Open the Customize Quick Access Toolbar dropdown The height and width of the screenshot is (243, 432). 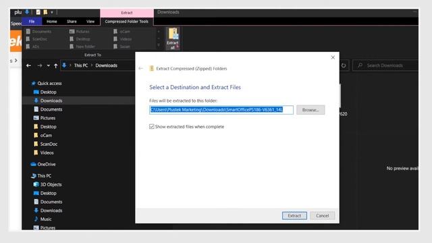[x=52, y=12]
